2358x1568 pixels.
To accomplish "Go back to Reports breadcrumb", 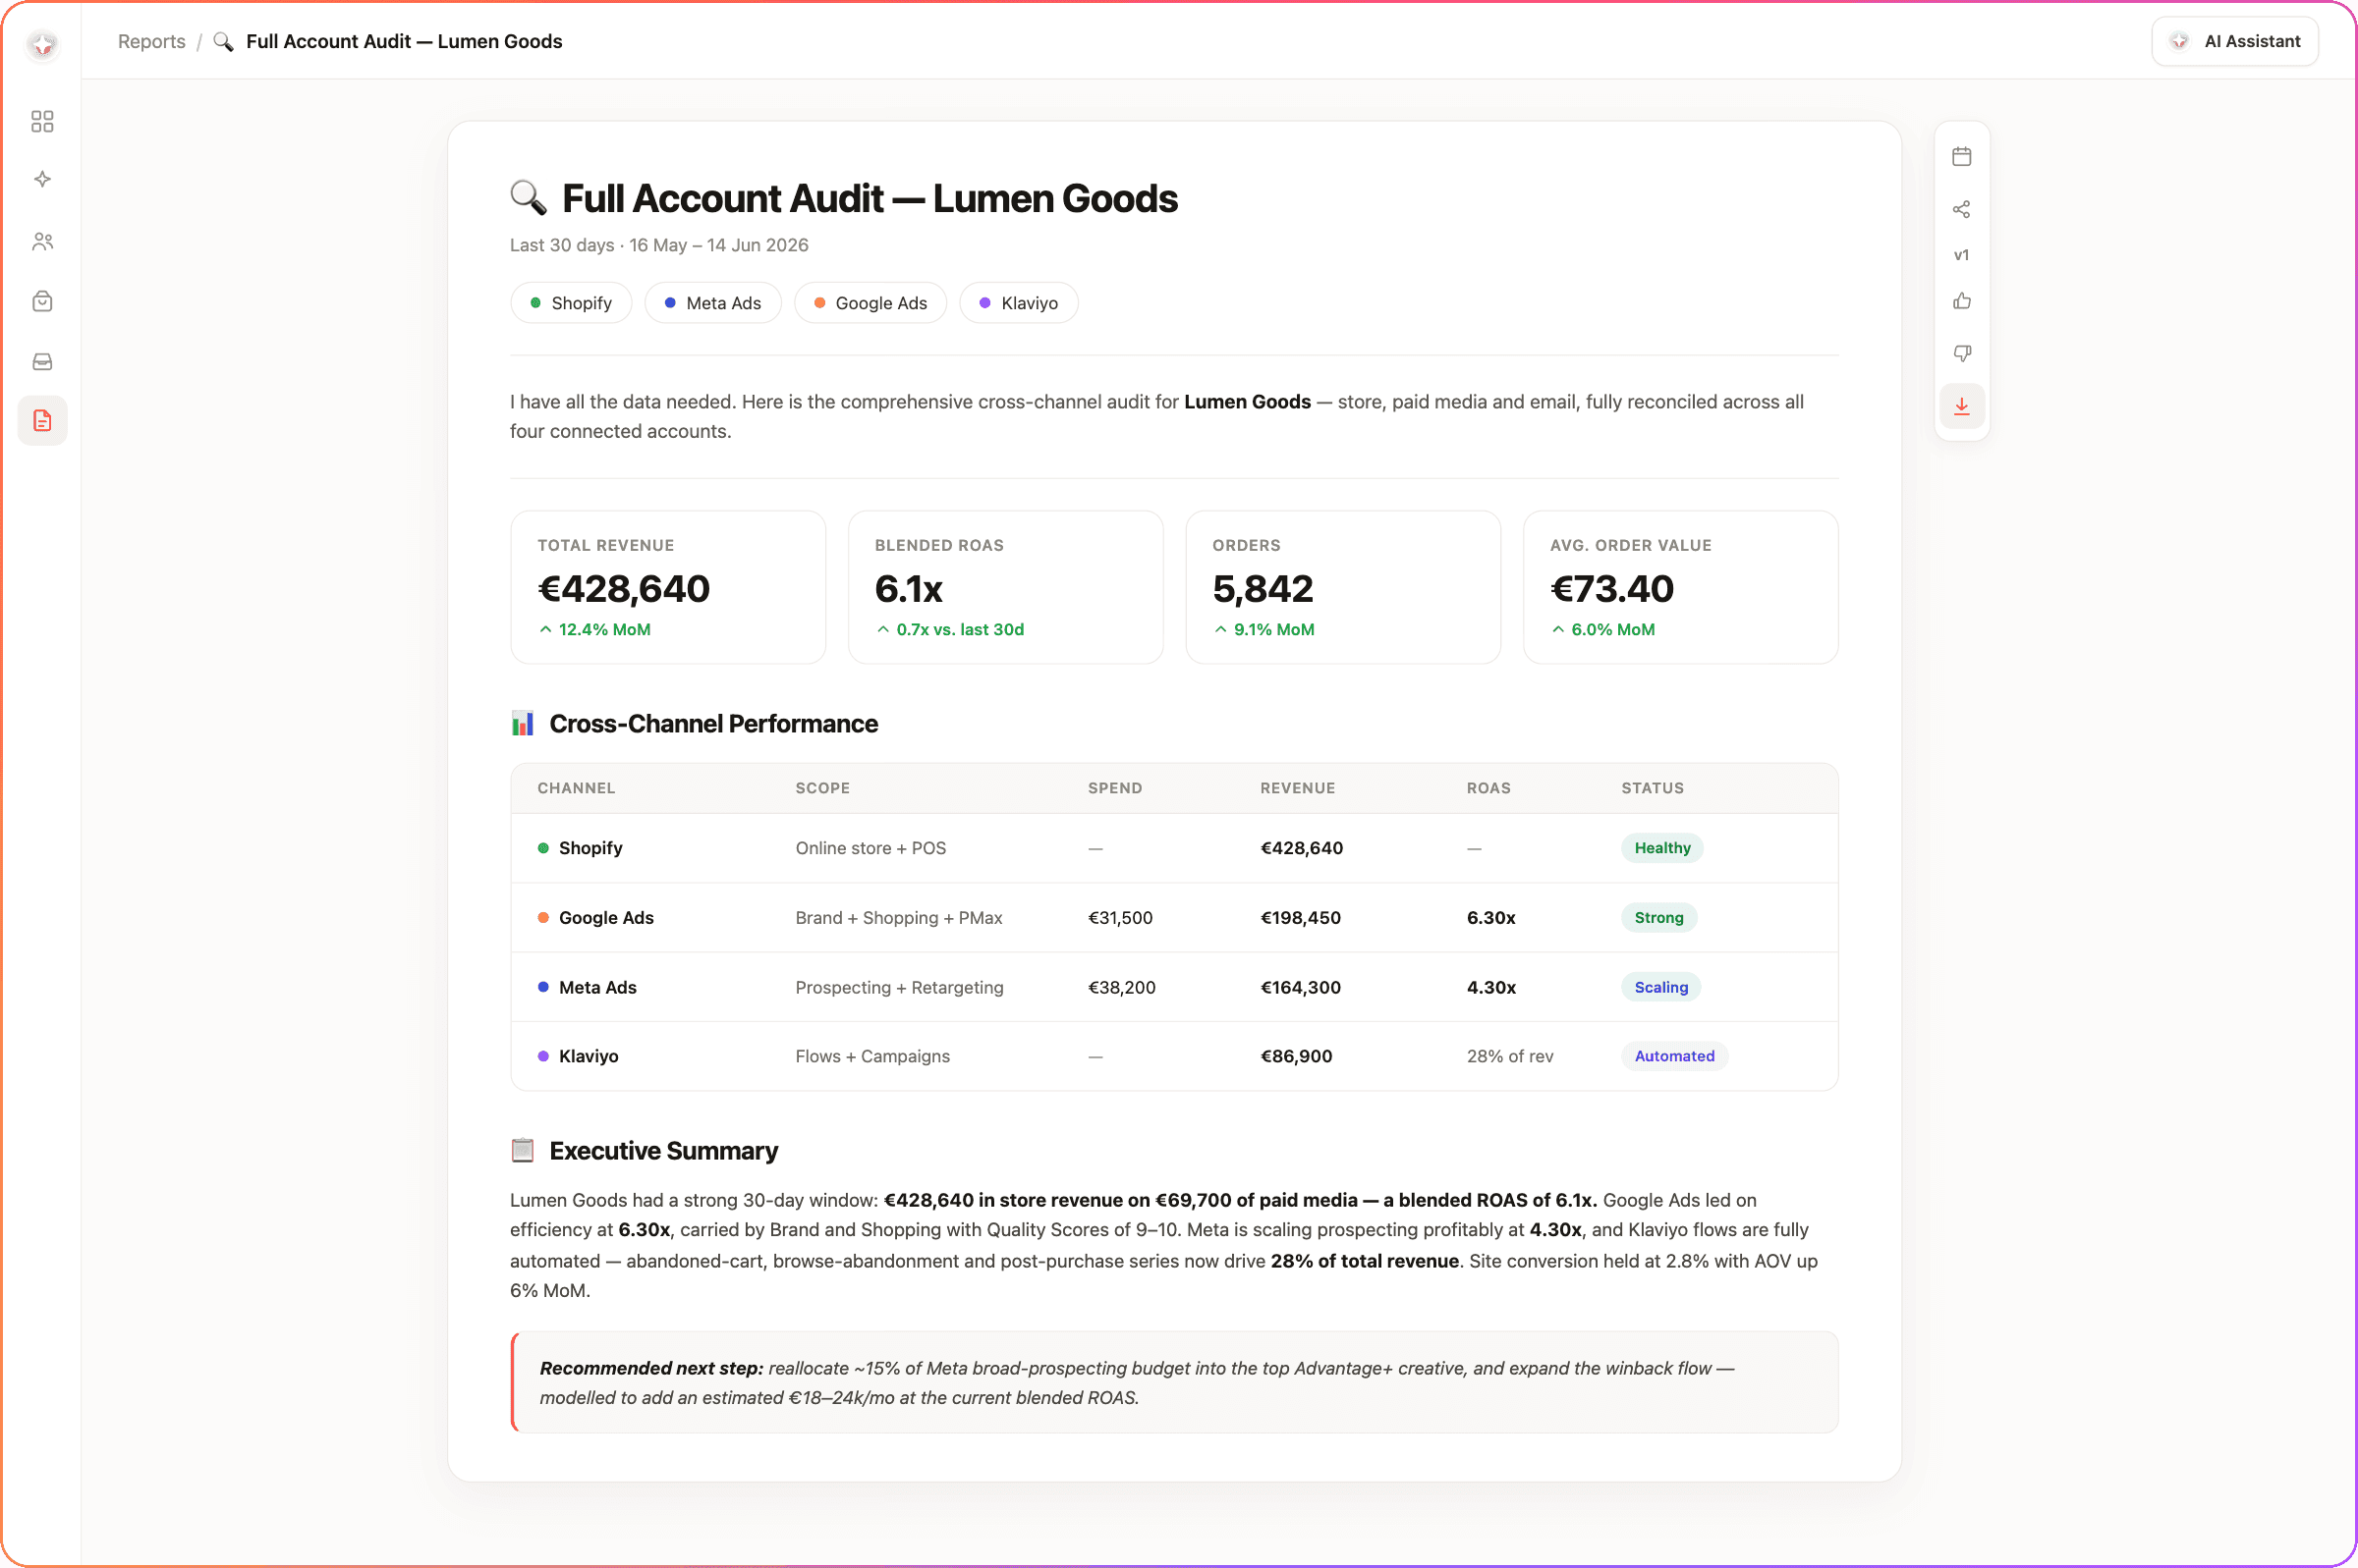I will 151,41.
